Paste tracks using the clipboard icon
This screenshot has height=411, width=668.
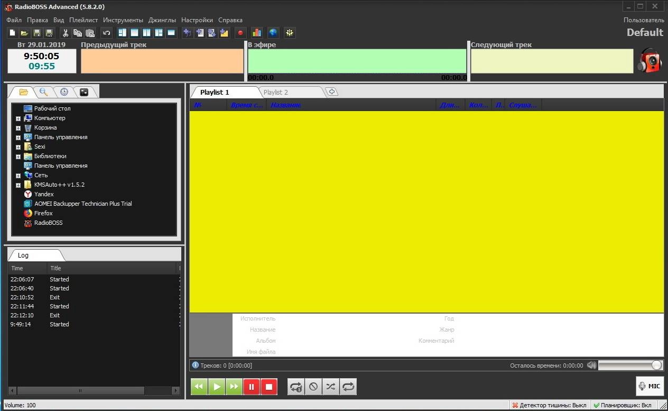90,33
